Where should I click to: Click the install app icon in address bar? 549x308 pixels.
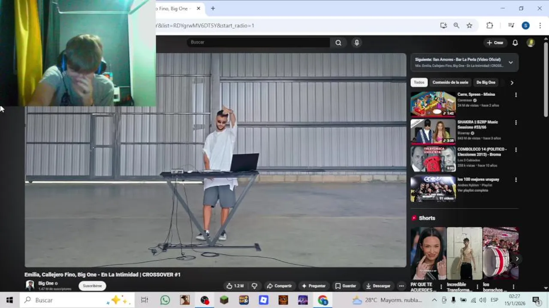(x=443, y=26)
